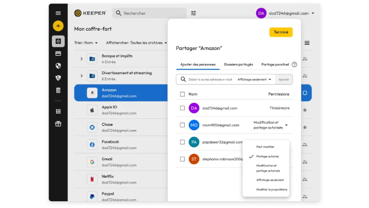This screenshot has height=208, width=369.
Task: Open the Trier: Nom sort dropdown
Action: [86, 43]
